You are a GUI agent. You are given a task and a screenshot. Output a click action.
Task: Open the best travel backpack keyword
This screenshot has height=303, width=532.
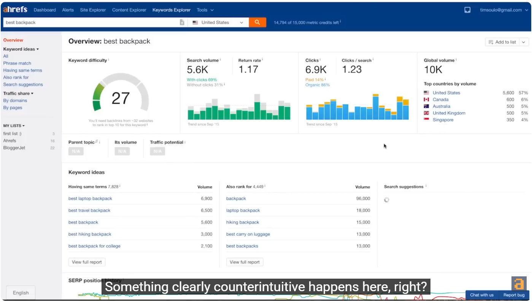tap(89, 210)
